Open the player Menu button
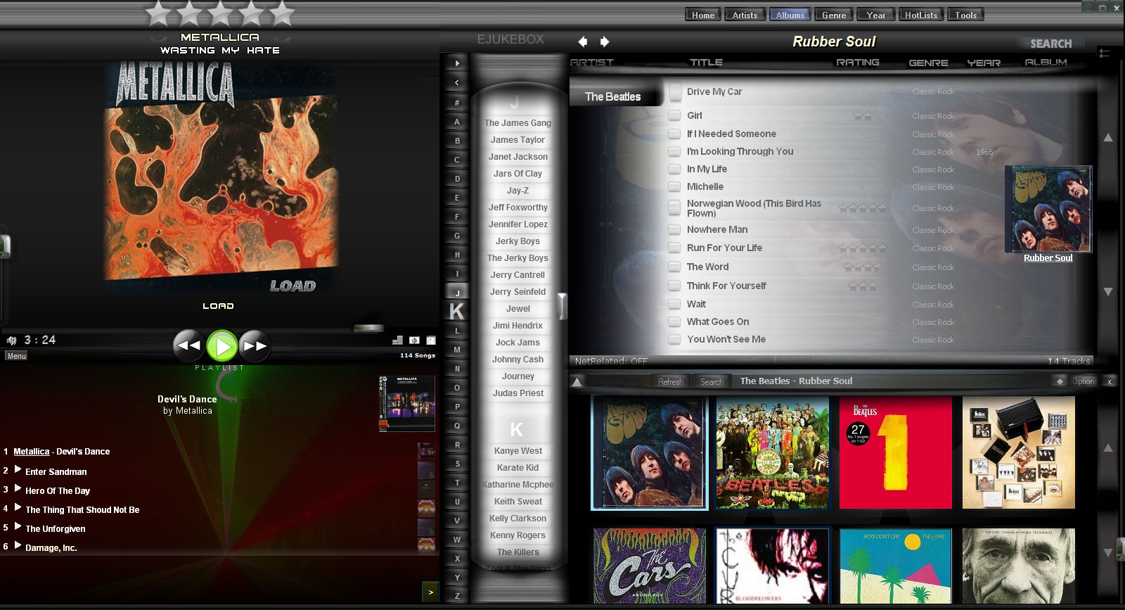This screenshot has height=610, width=1125. pos(16,356)
